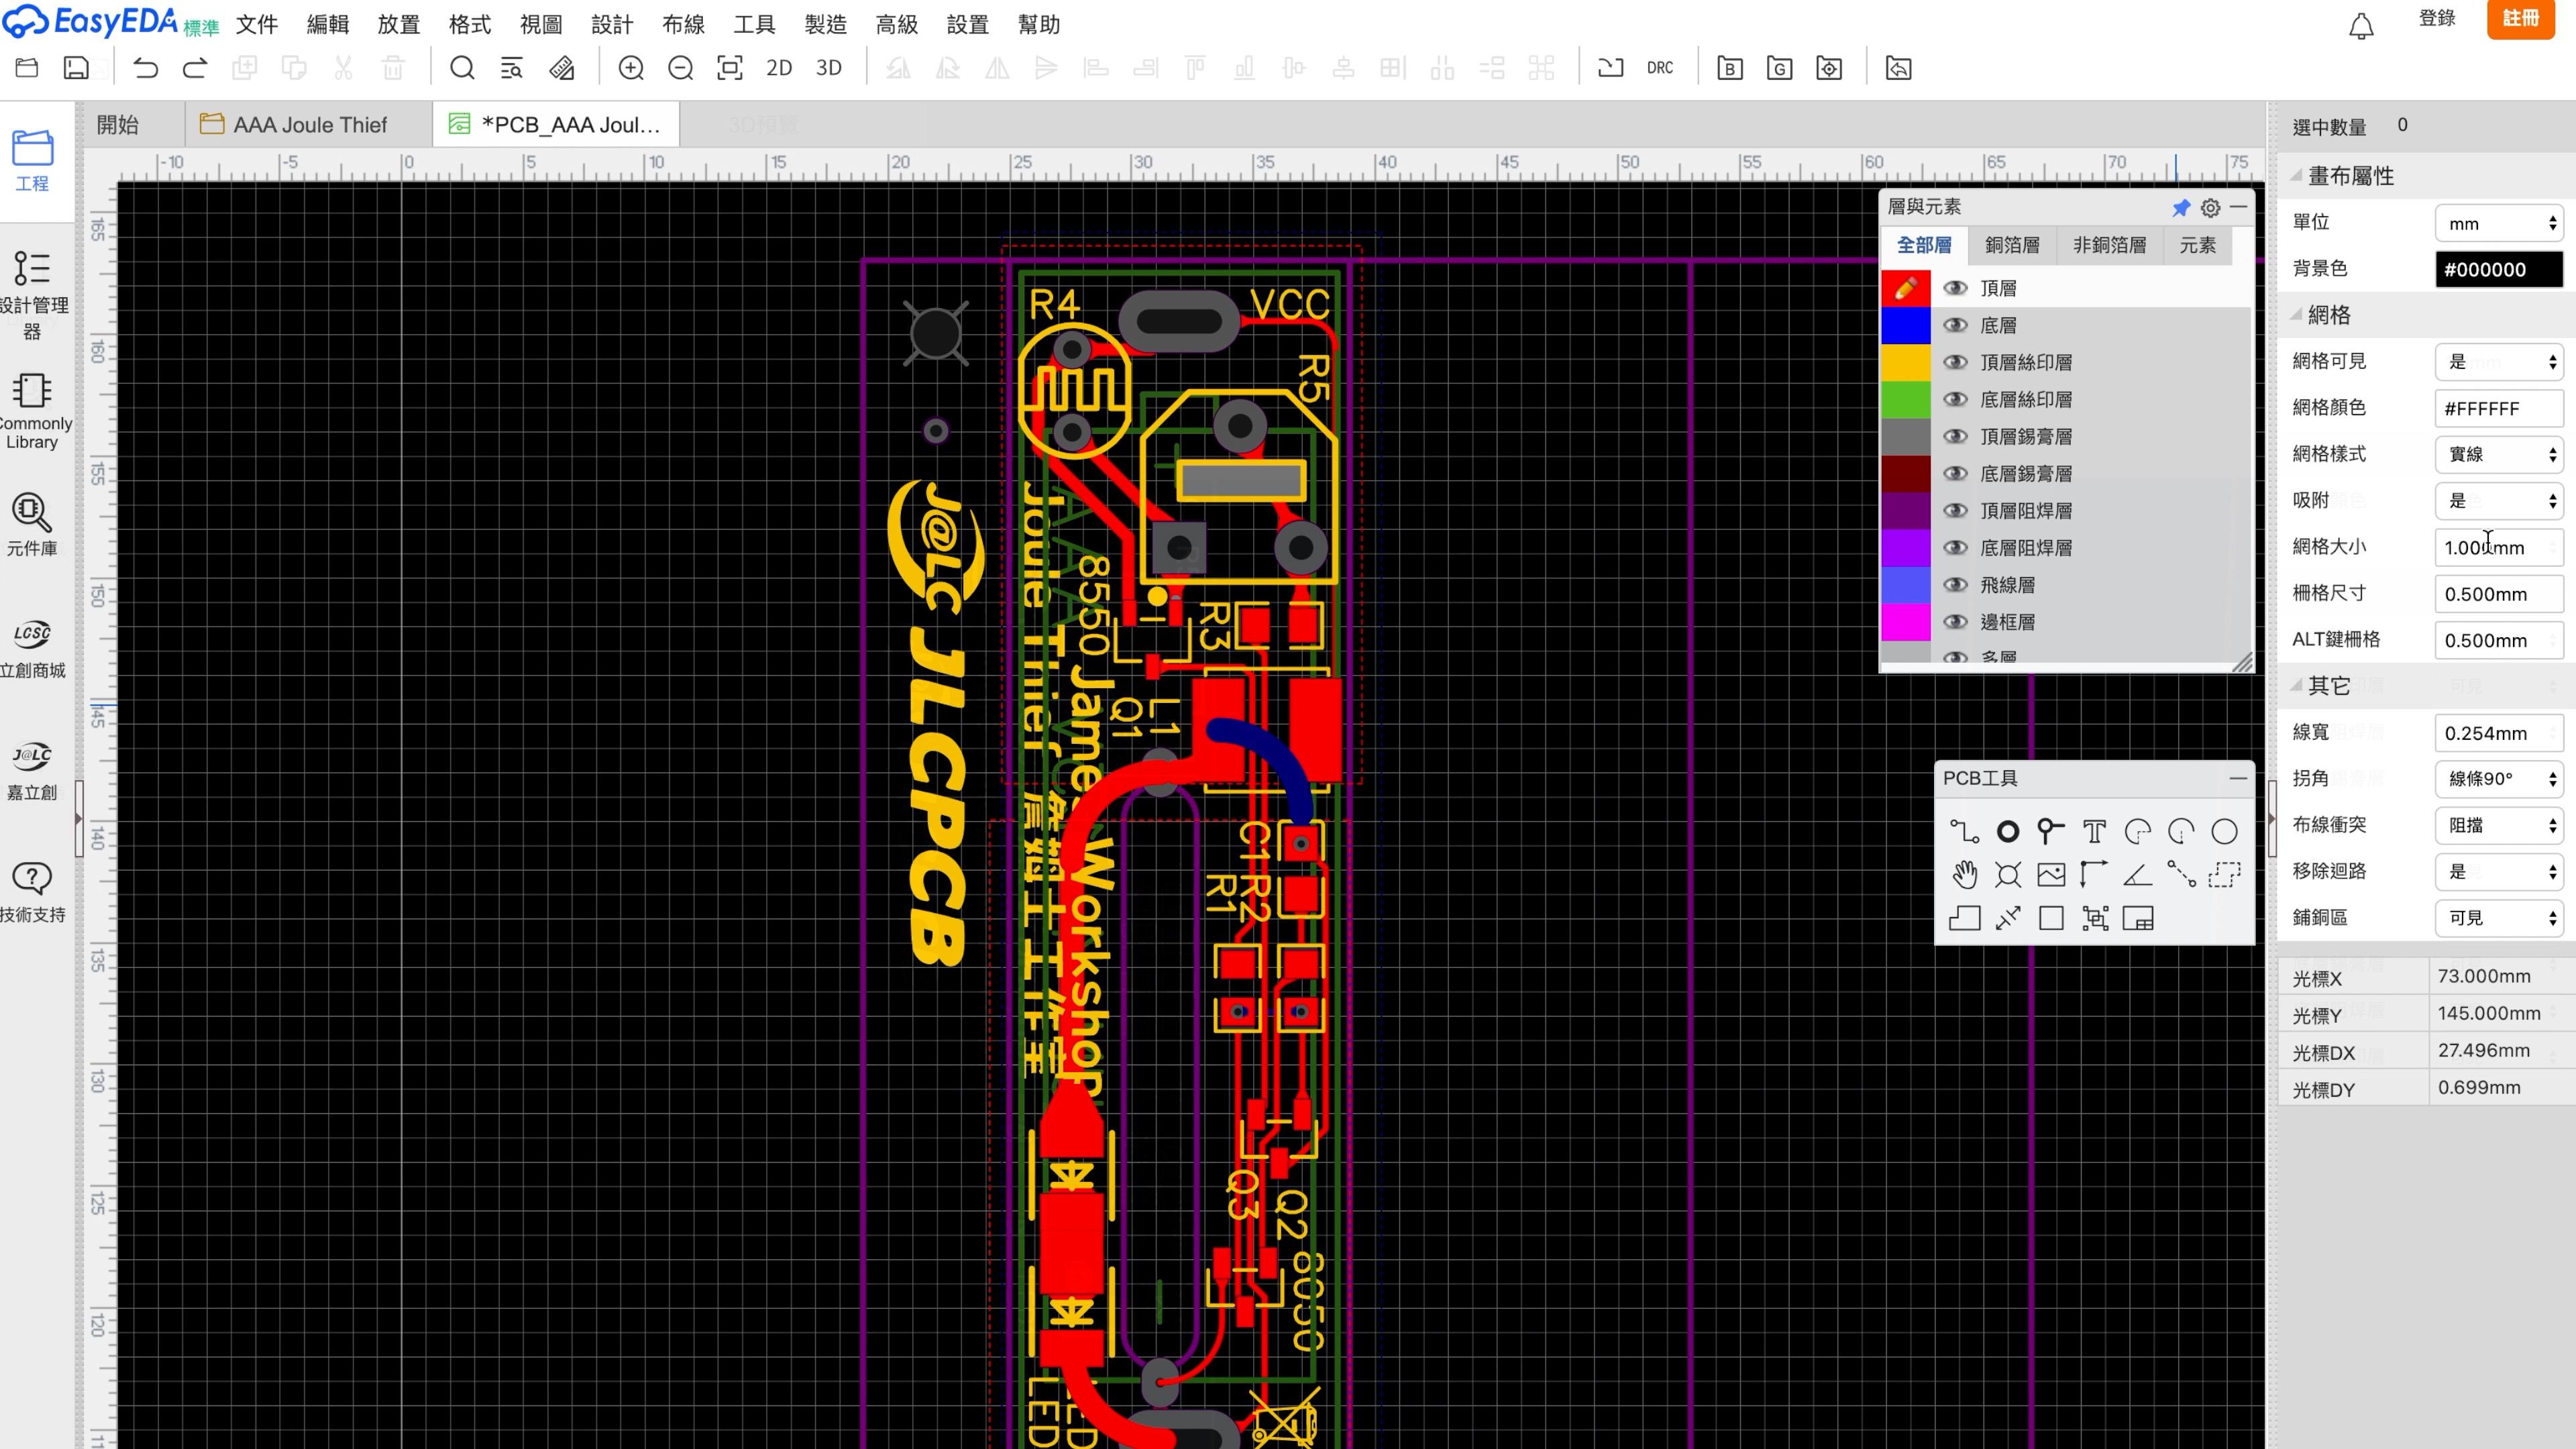Click the 登錄 link
This screenshot has height=1449, width=2576.
(2437, 18)
